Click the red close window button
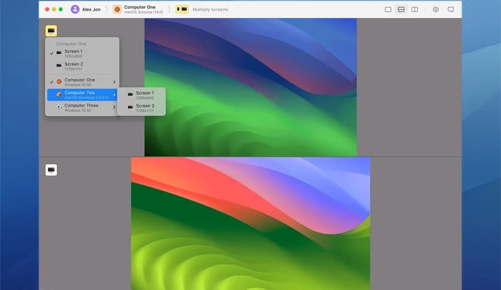This screenshot has height=290, width=501. point(47,9)
